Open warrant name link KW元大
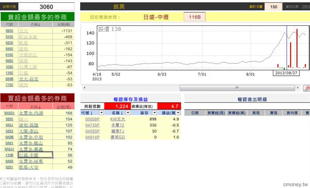Image resolution: width=310 pixels, height=188 pixels. (x=118, y=119)
